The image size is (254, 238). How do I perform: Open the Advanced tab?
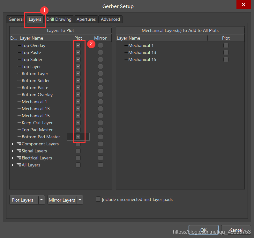pos(110,19)
